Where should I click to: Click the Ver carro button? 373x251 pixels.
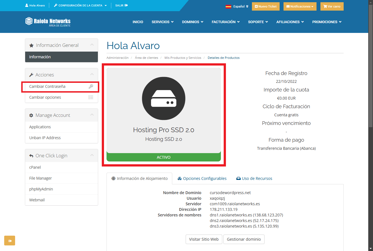click(x=332, y=6)
